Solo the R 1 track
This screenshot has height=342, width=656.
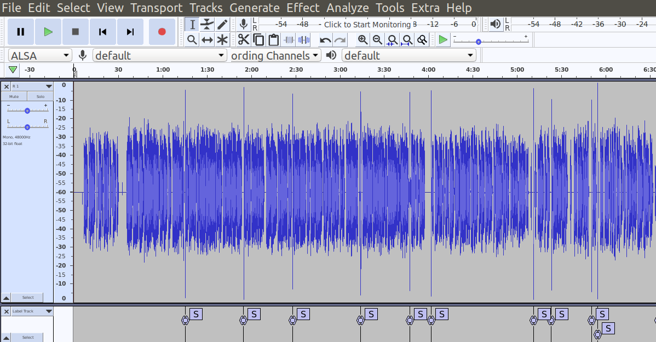click(39, 96)
